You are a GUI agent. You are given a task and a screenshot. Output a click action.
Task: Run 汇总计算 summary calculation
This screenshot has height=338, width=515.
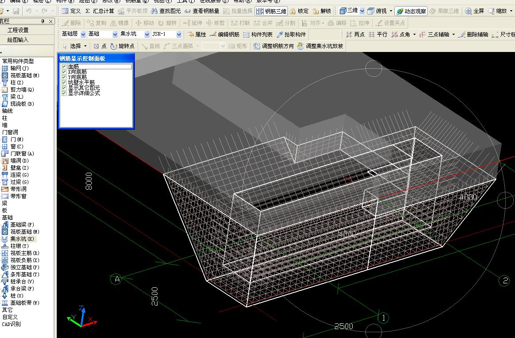coord(99,11)
